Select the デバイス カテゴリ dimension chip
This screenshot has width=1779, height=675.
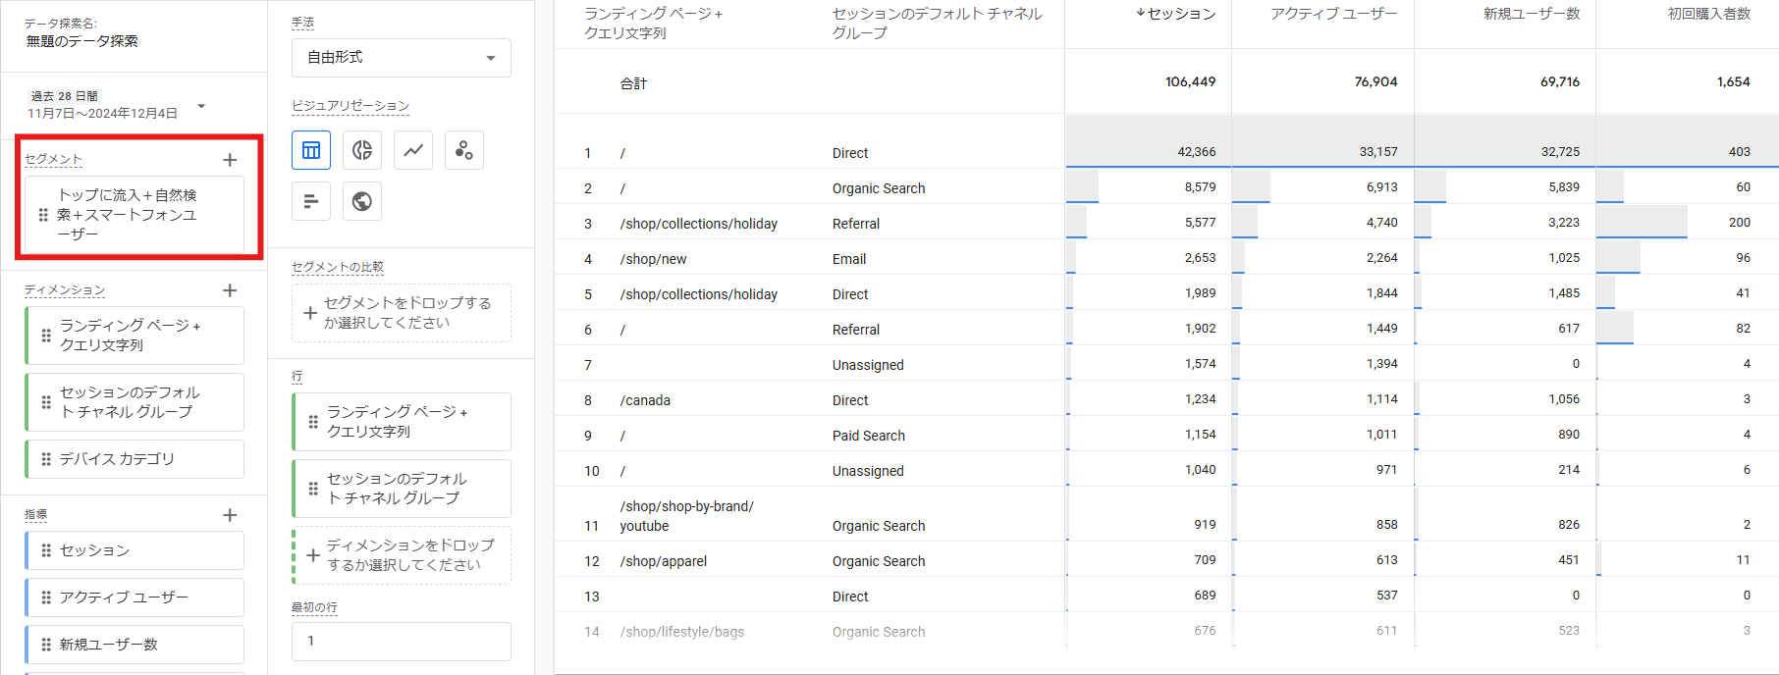click(135, 459)
